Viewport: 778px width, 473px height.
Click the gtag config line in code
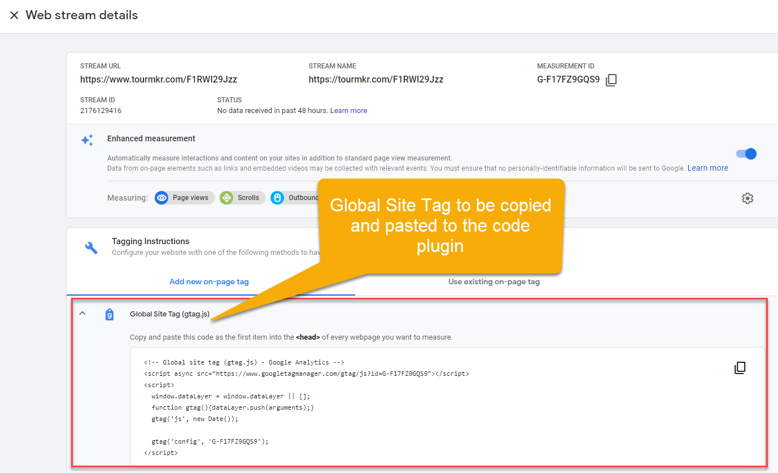[209, 441]
